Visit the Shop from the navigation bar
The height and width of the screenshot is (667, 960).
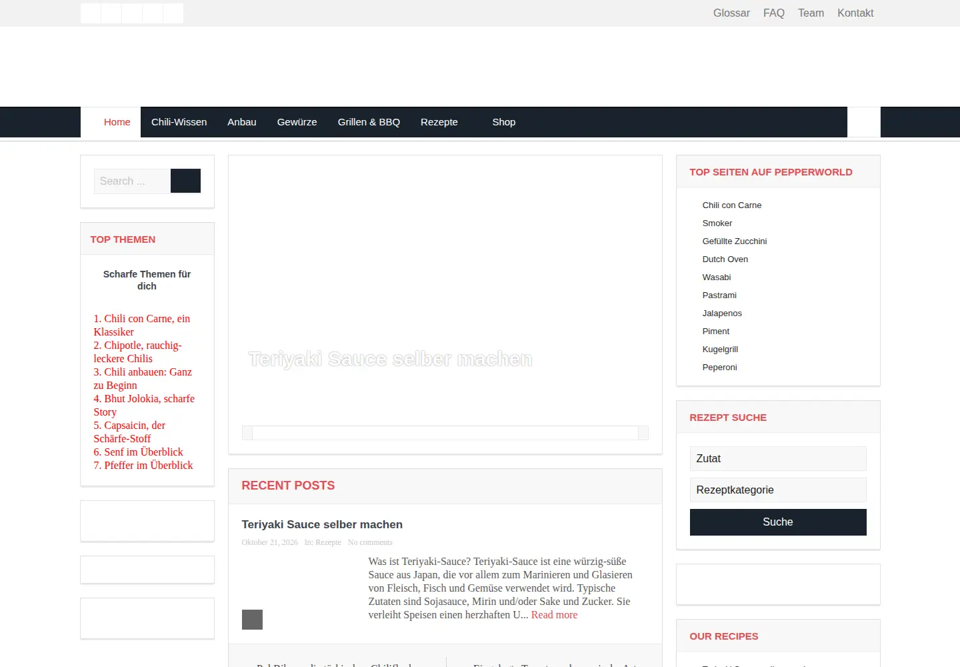click(504, 122)
